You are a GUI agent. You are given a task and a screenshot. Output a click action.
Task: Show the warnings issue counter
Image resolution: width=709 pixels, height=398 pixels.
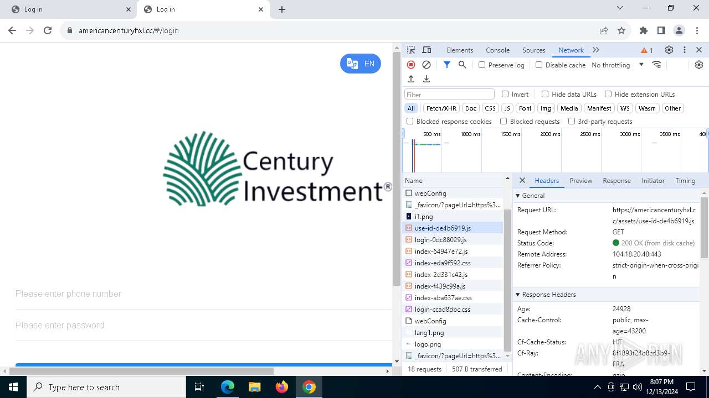[x=647, y=50]
